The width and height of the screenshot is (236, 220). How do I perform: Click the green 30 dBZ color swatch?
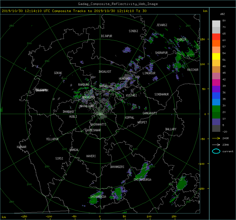point(216,109)
